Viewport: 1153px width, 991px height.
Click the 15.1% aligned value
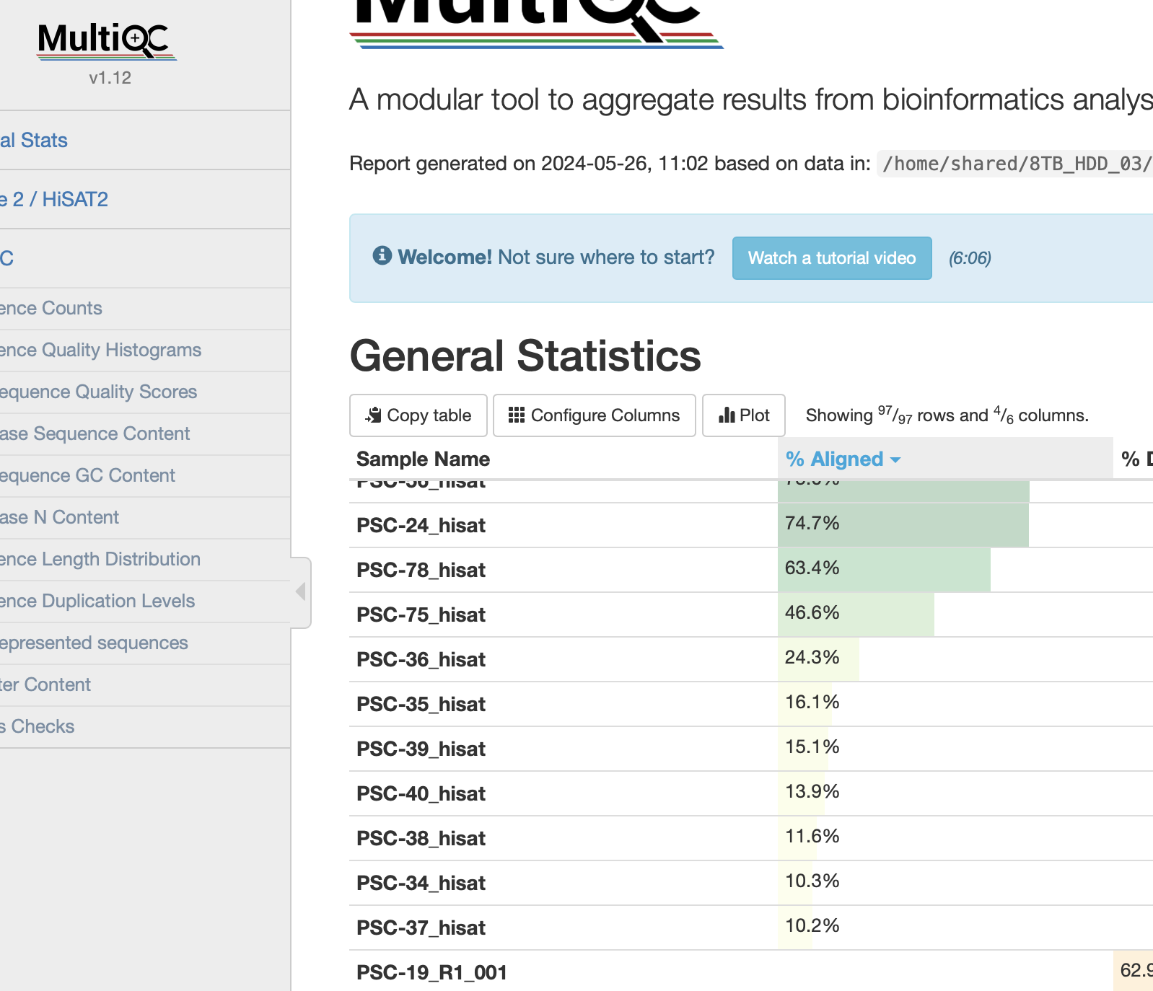(812, 746)
